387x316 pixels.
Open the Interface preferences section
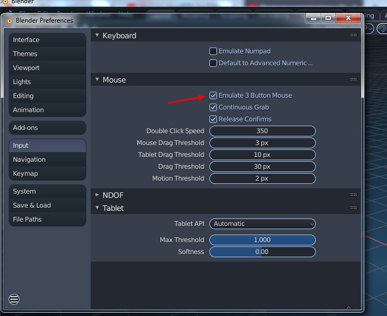tap(47, 40)
